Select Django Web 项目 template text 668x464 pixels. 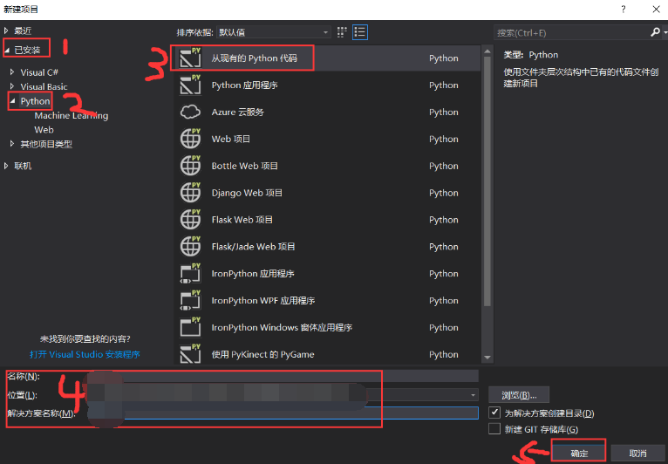point(247,193)
